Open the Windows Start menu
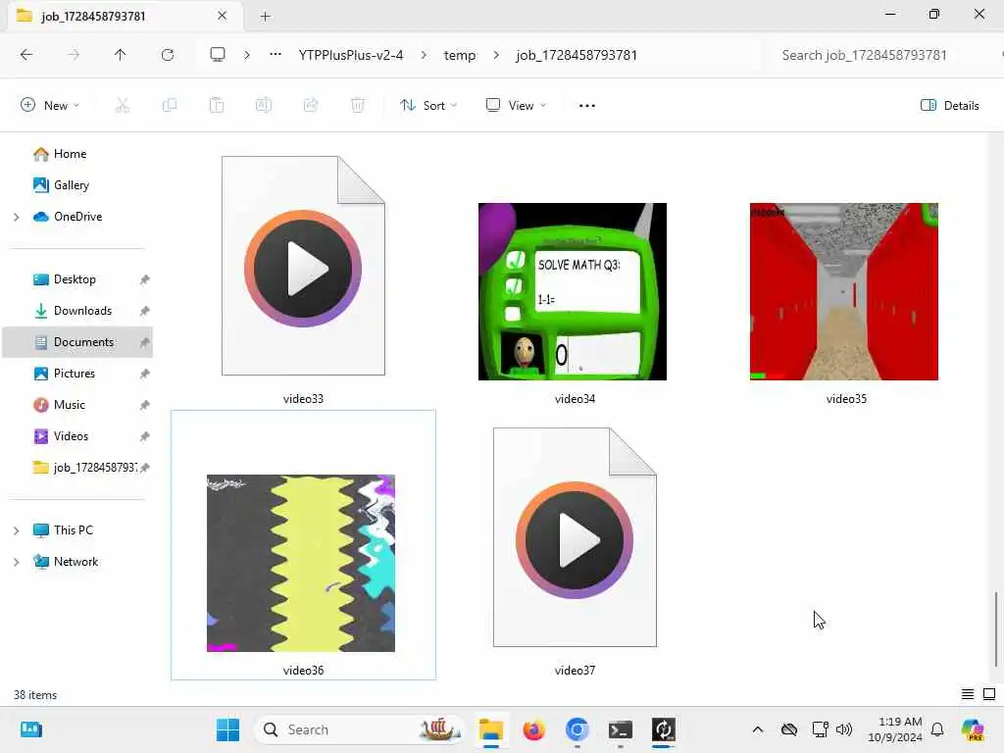Viewport: 1004px width, 753px height. (227, 729)
